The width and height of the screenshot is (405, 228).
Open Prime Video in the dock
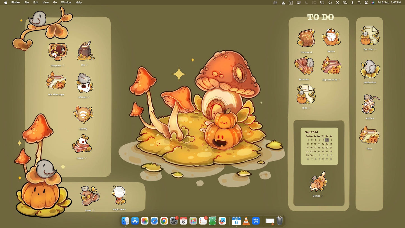[x=256, y=221]
